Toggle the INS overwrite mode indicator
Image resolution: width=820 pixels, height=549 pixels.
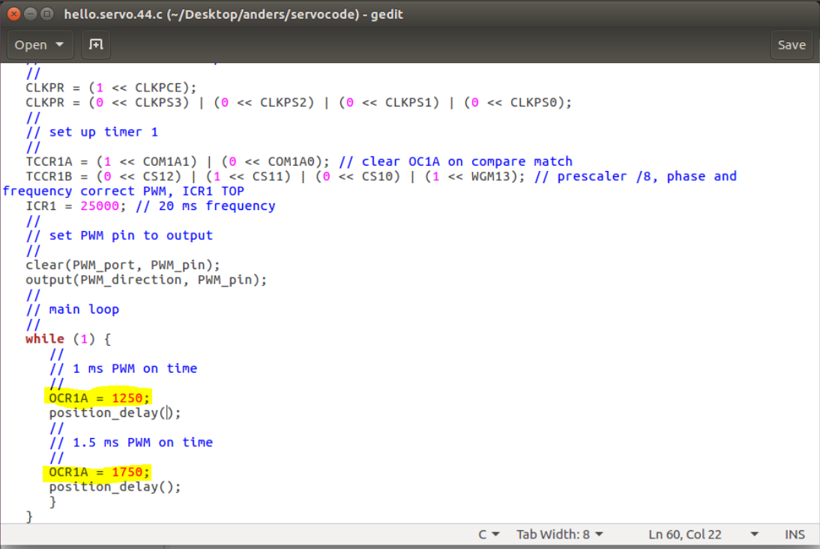[795, 534]
